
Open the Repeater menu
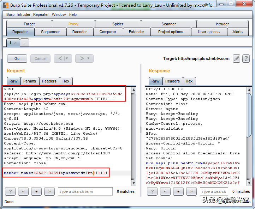[41, 14]
